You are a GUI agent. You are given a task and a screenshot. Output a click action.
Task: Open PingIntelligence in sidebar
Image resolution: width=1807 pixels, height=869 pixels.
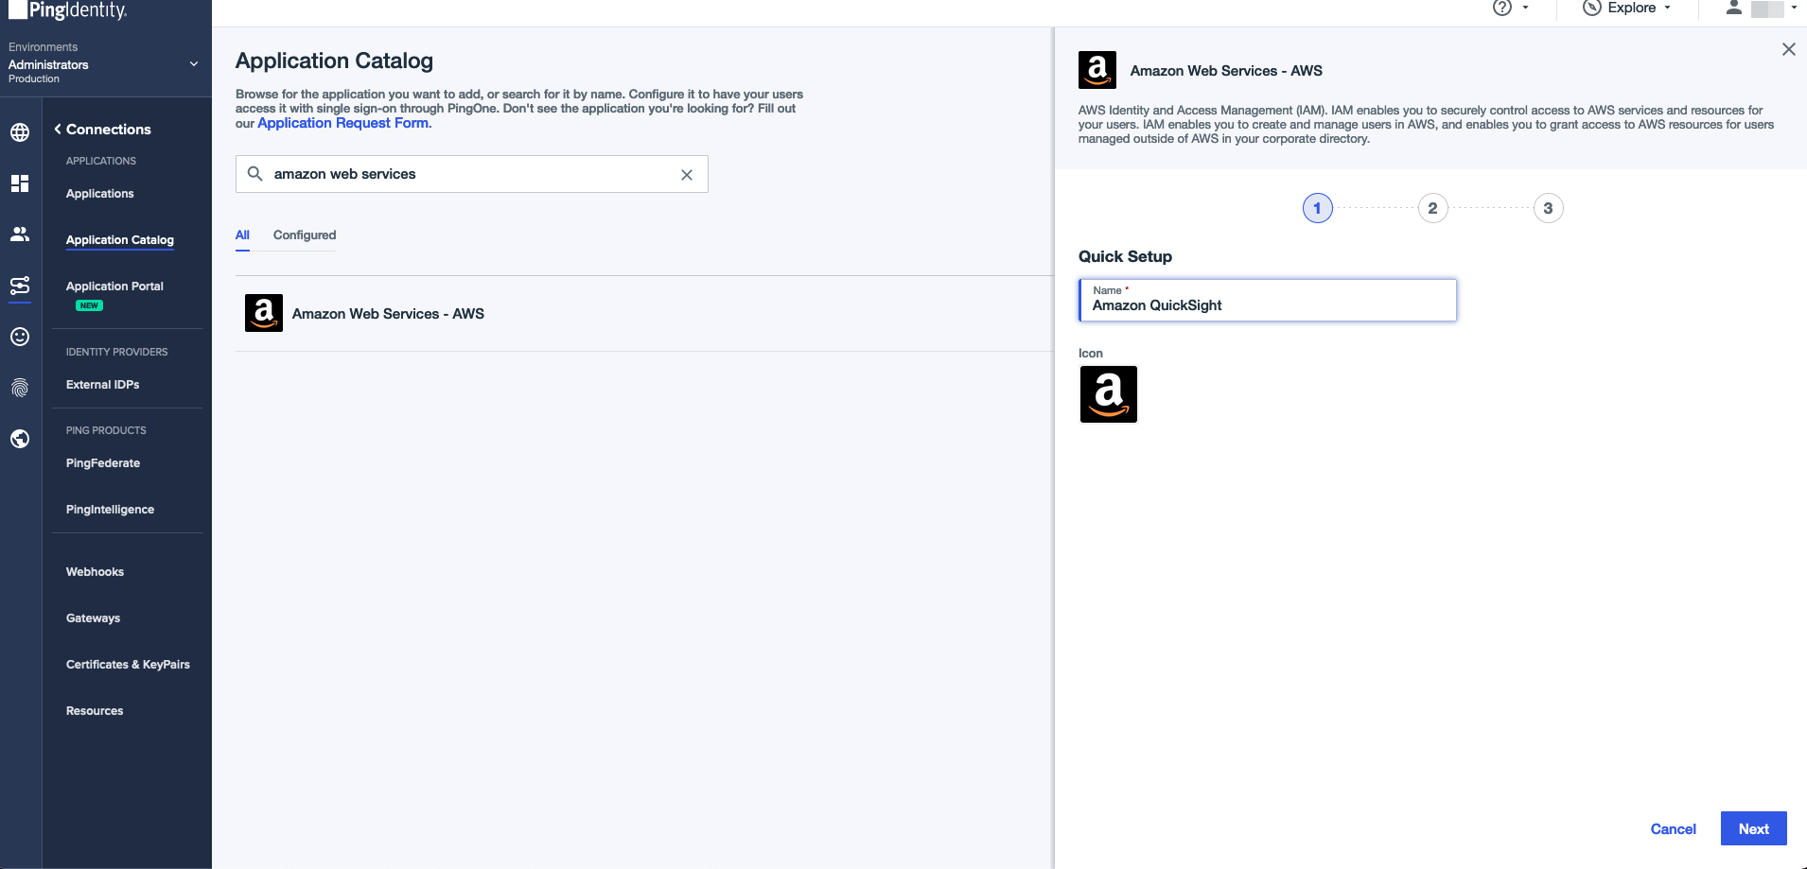[x=110, y=510]
